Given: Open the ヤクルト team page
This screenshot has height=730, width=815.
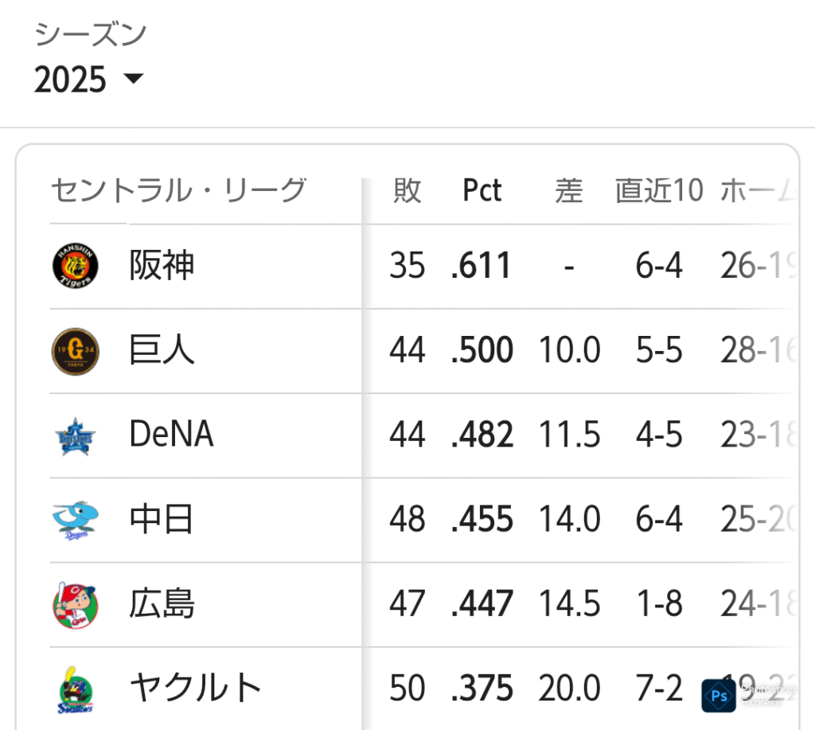Looking at the screenshot, I should [x=195, y=688].
